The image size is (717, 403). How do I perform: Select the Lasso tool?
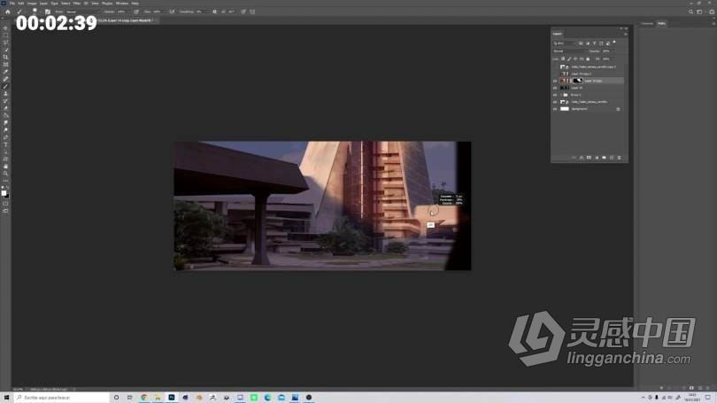5,43
